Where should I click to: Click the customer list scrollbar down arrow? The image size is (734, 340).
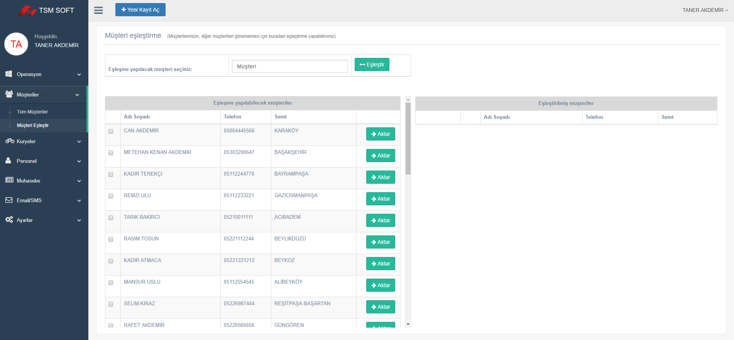click(408, 324)
